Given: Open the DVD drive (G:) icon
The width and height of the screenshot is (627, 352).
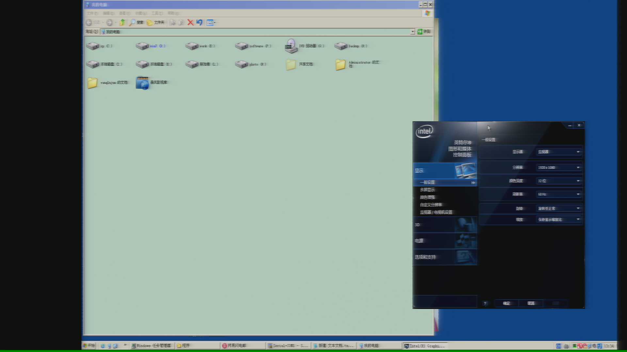Looking at the screenshot, I should pos(291,46).
